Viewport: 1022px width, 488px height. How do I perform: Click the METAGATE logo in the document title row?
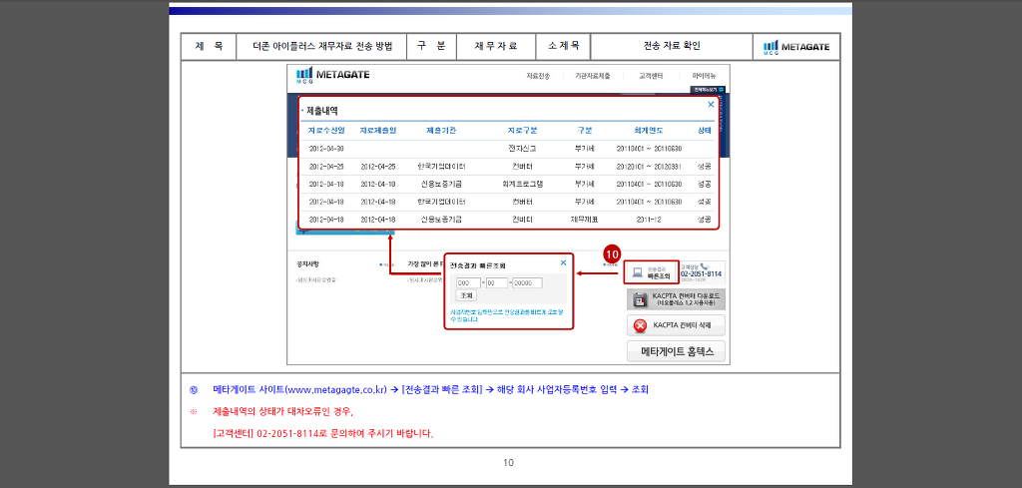pyautogui.click(x=796, y=47)
